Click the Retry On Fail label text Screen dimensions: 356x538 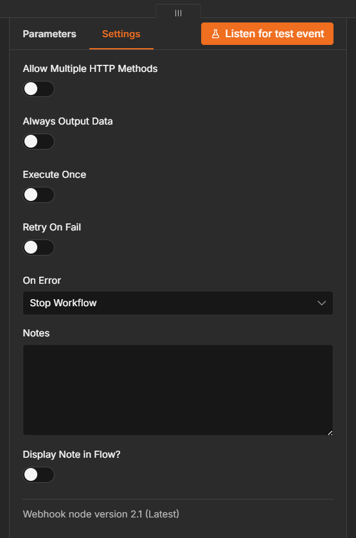(52, 227)
